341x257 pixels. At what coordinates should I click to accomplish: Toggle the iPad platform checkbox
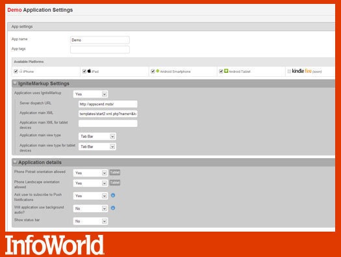tap(84, 71)
